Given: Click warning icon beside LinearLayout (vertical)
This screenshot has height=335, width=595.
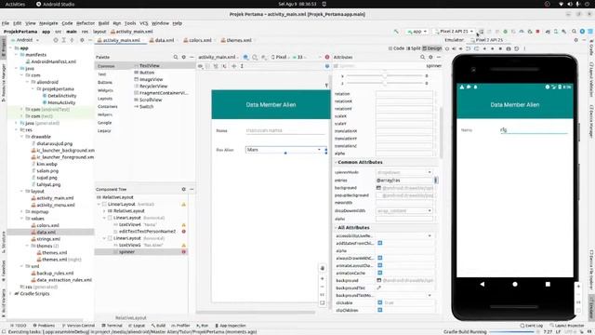Looking at the screenshot, I should (184, 205).
